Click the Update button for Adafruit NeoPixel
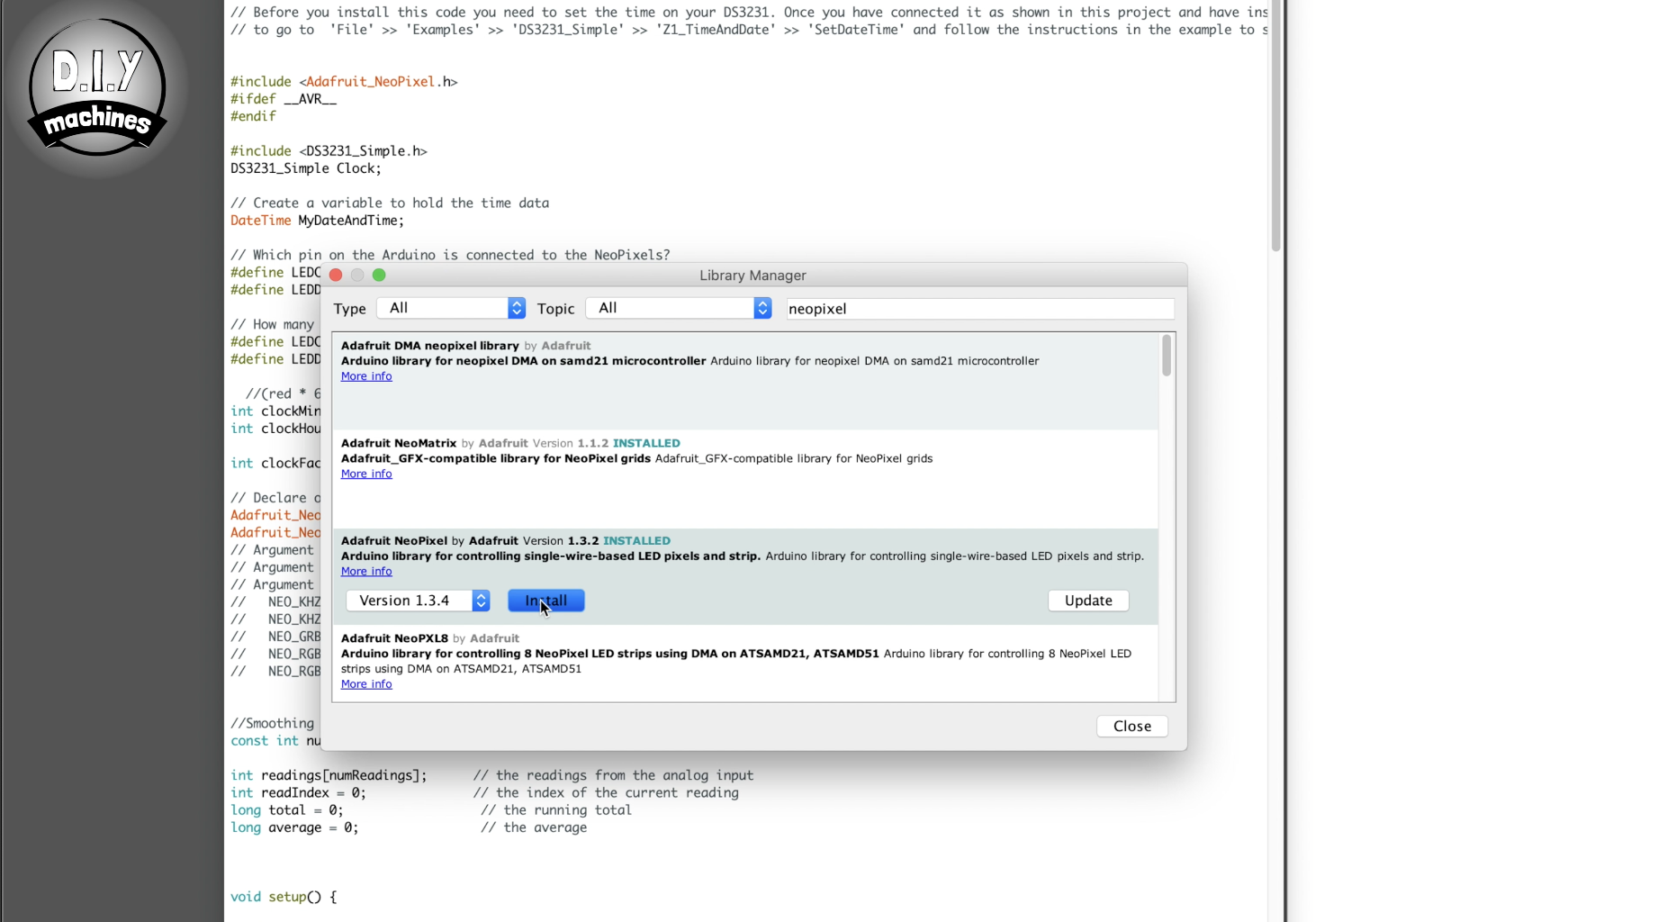1658x922 pixels. click(1088, 601)
